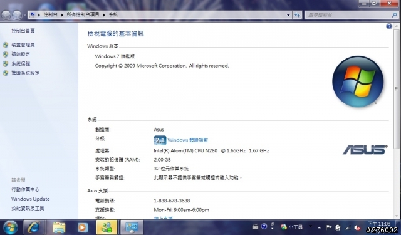
Task: Focus the 搜尋控制台 search box
Action: point(349,15)
